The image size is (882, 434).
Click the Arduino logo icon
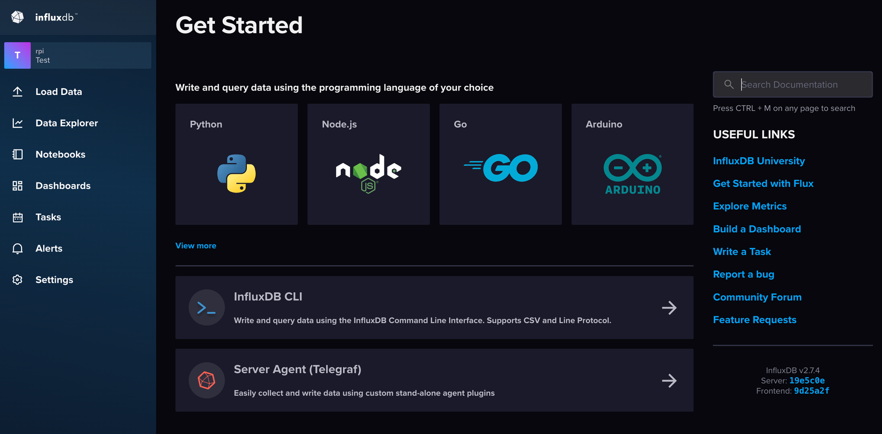[632, 174]
